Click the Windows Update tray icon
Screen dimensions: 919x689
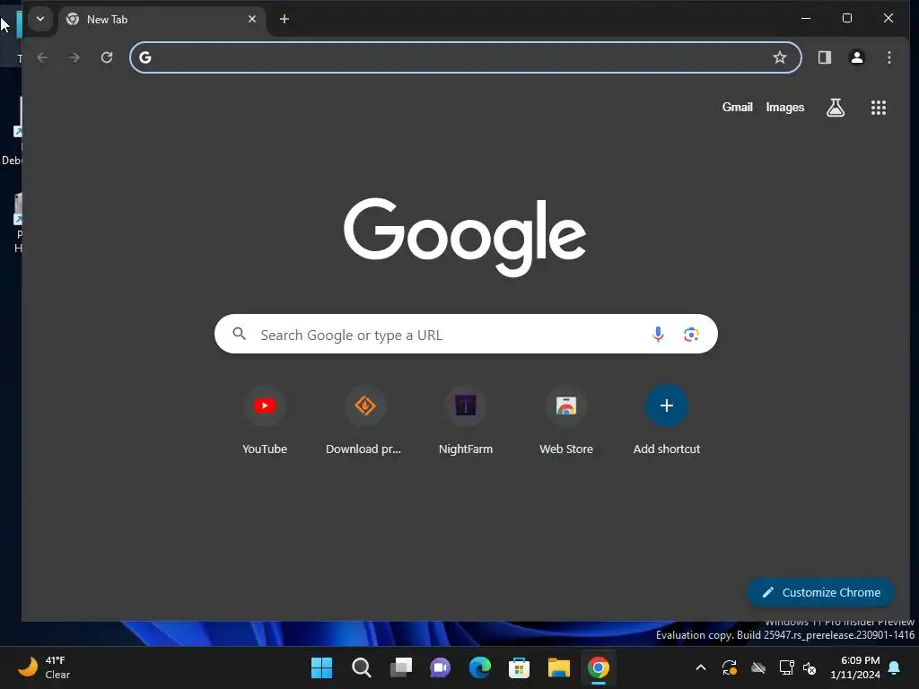tap(730, 667)
